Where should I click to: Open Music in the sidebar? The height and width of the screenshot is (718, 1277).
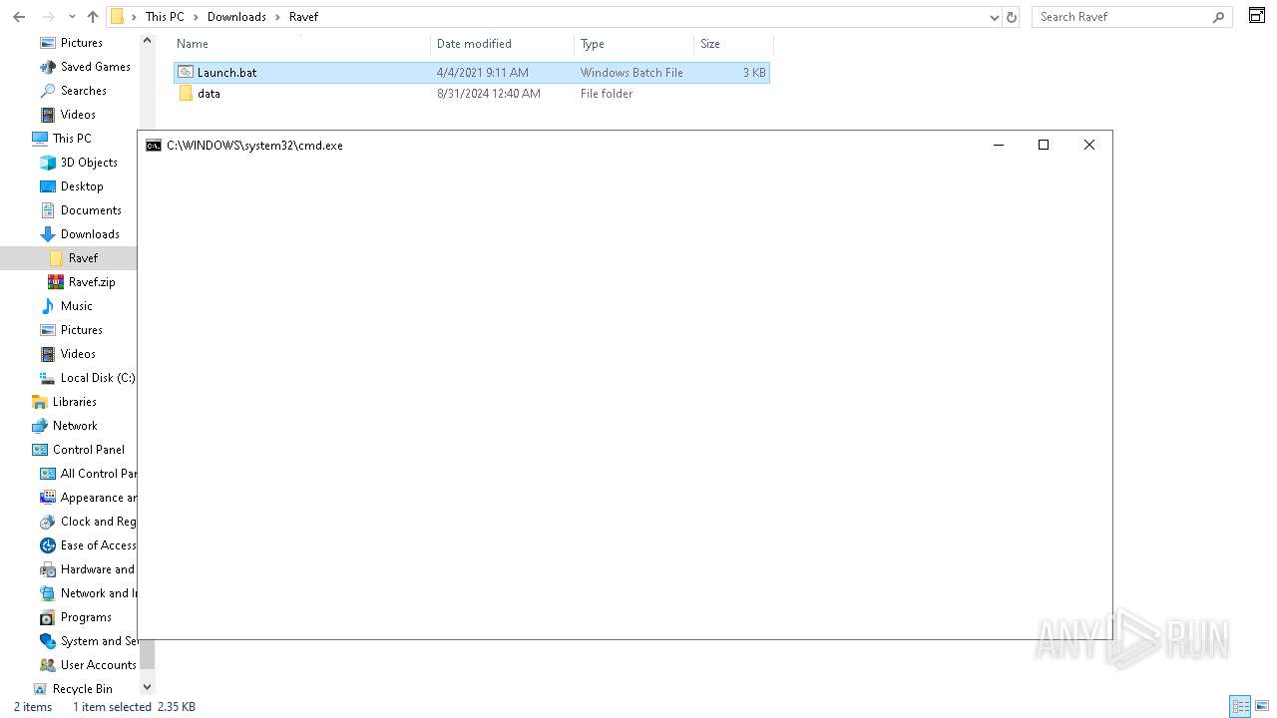(x=77, y=306)
